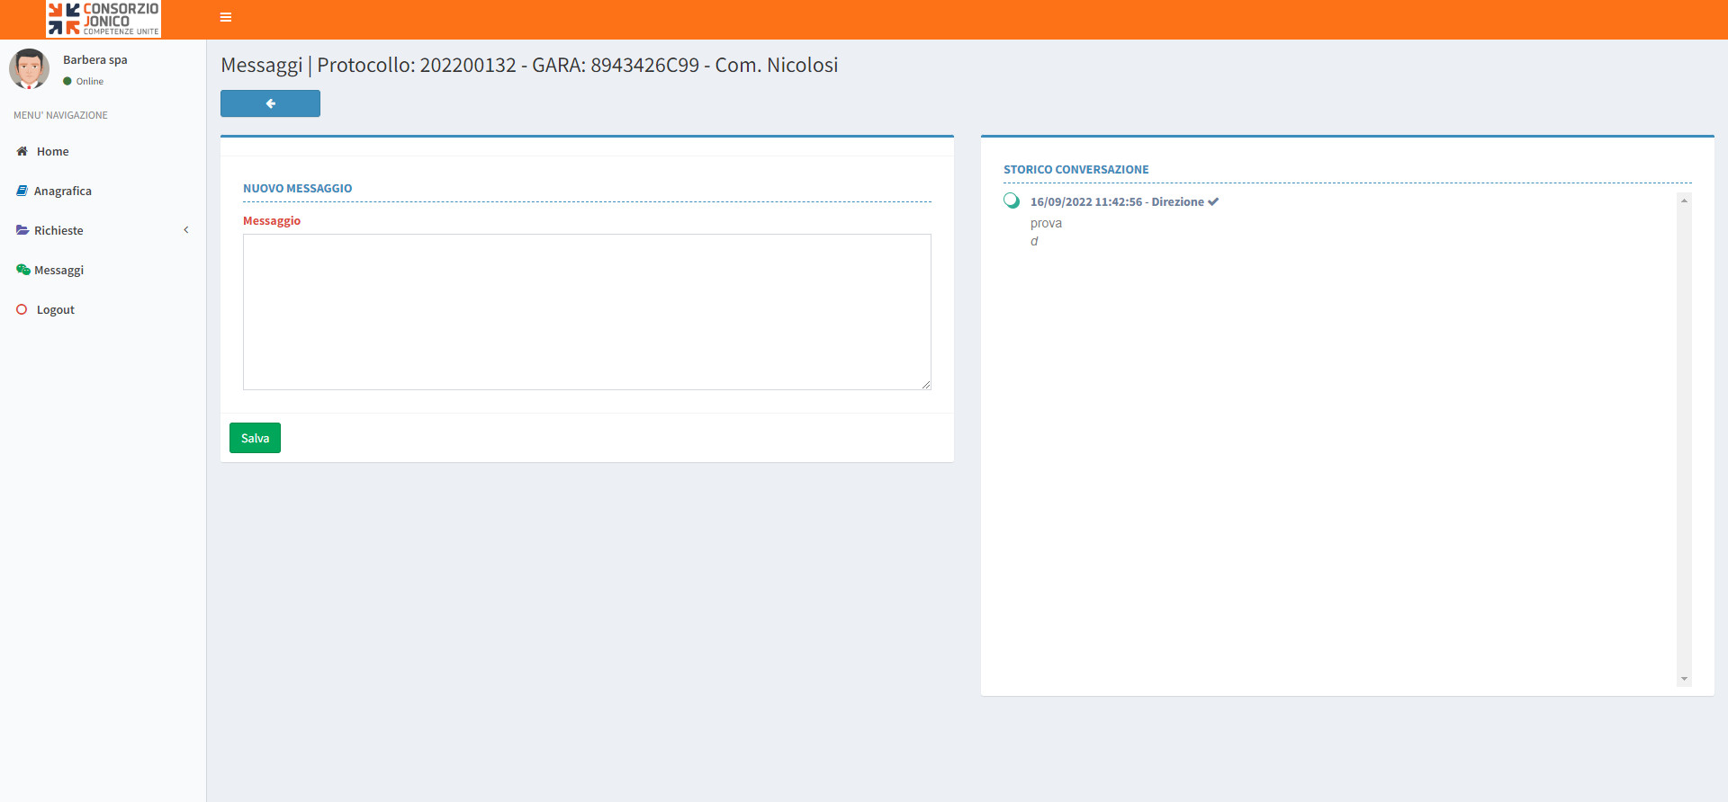
Task: Click the conversation entry status circle icon
Action: click(x=1012, y=200)
